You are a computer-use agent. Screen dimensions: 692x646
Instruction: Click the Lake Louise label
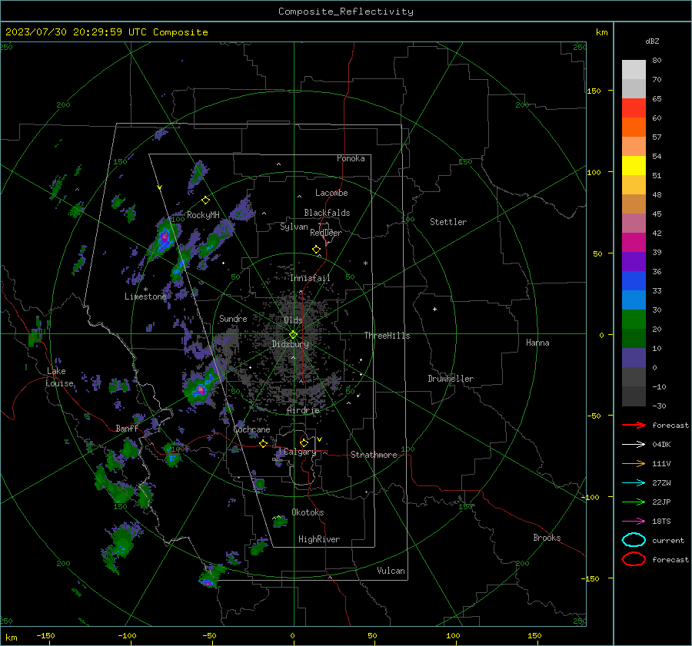click(59, 377)
